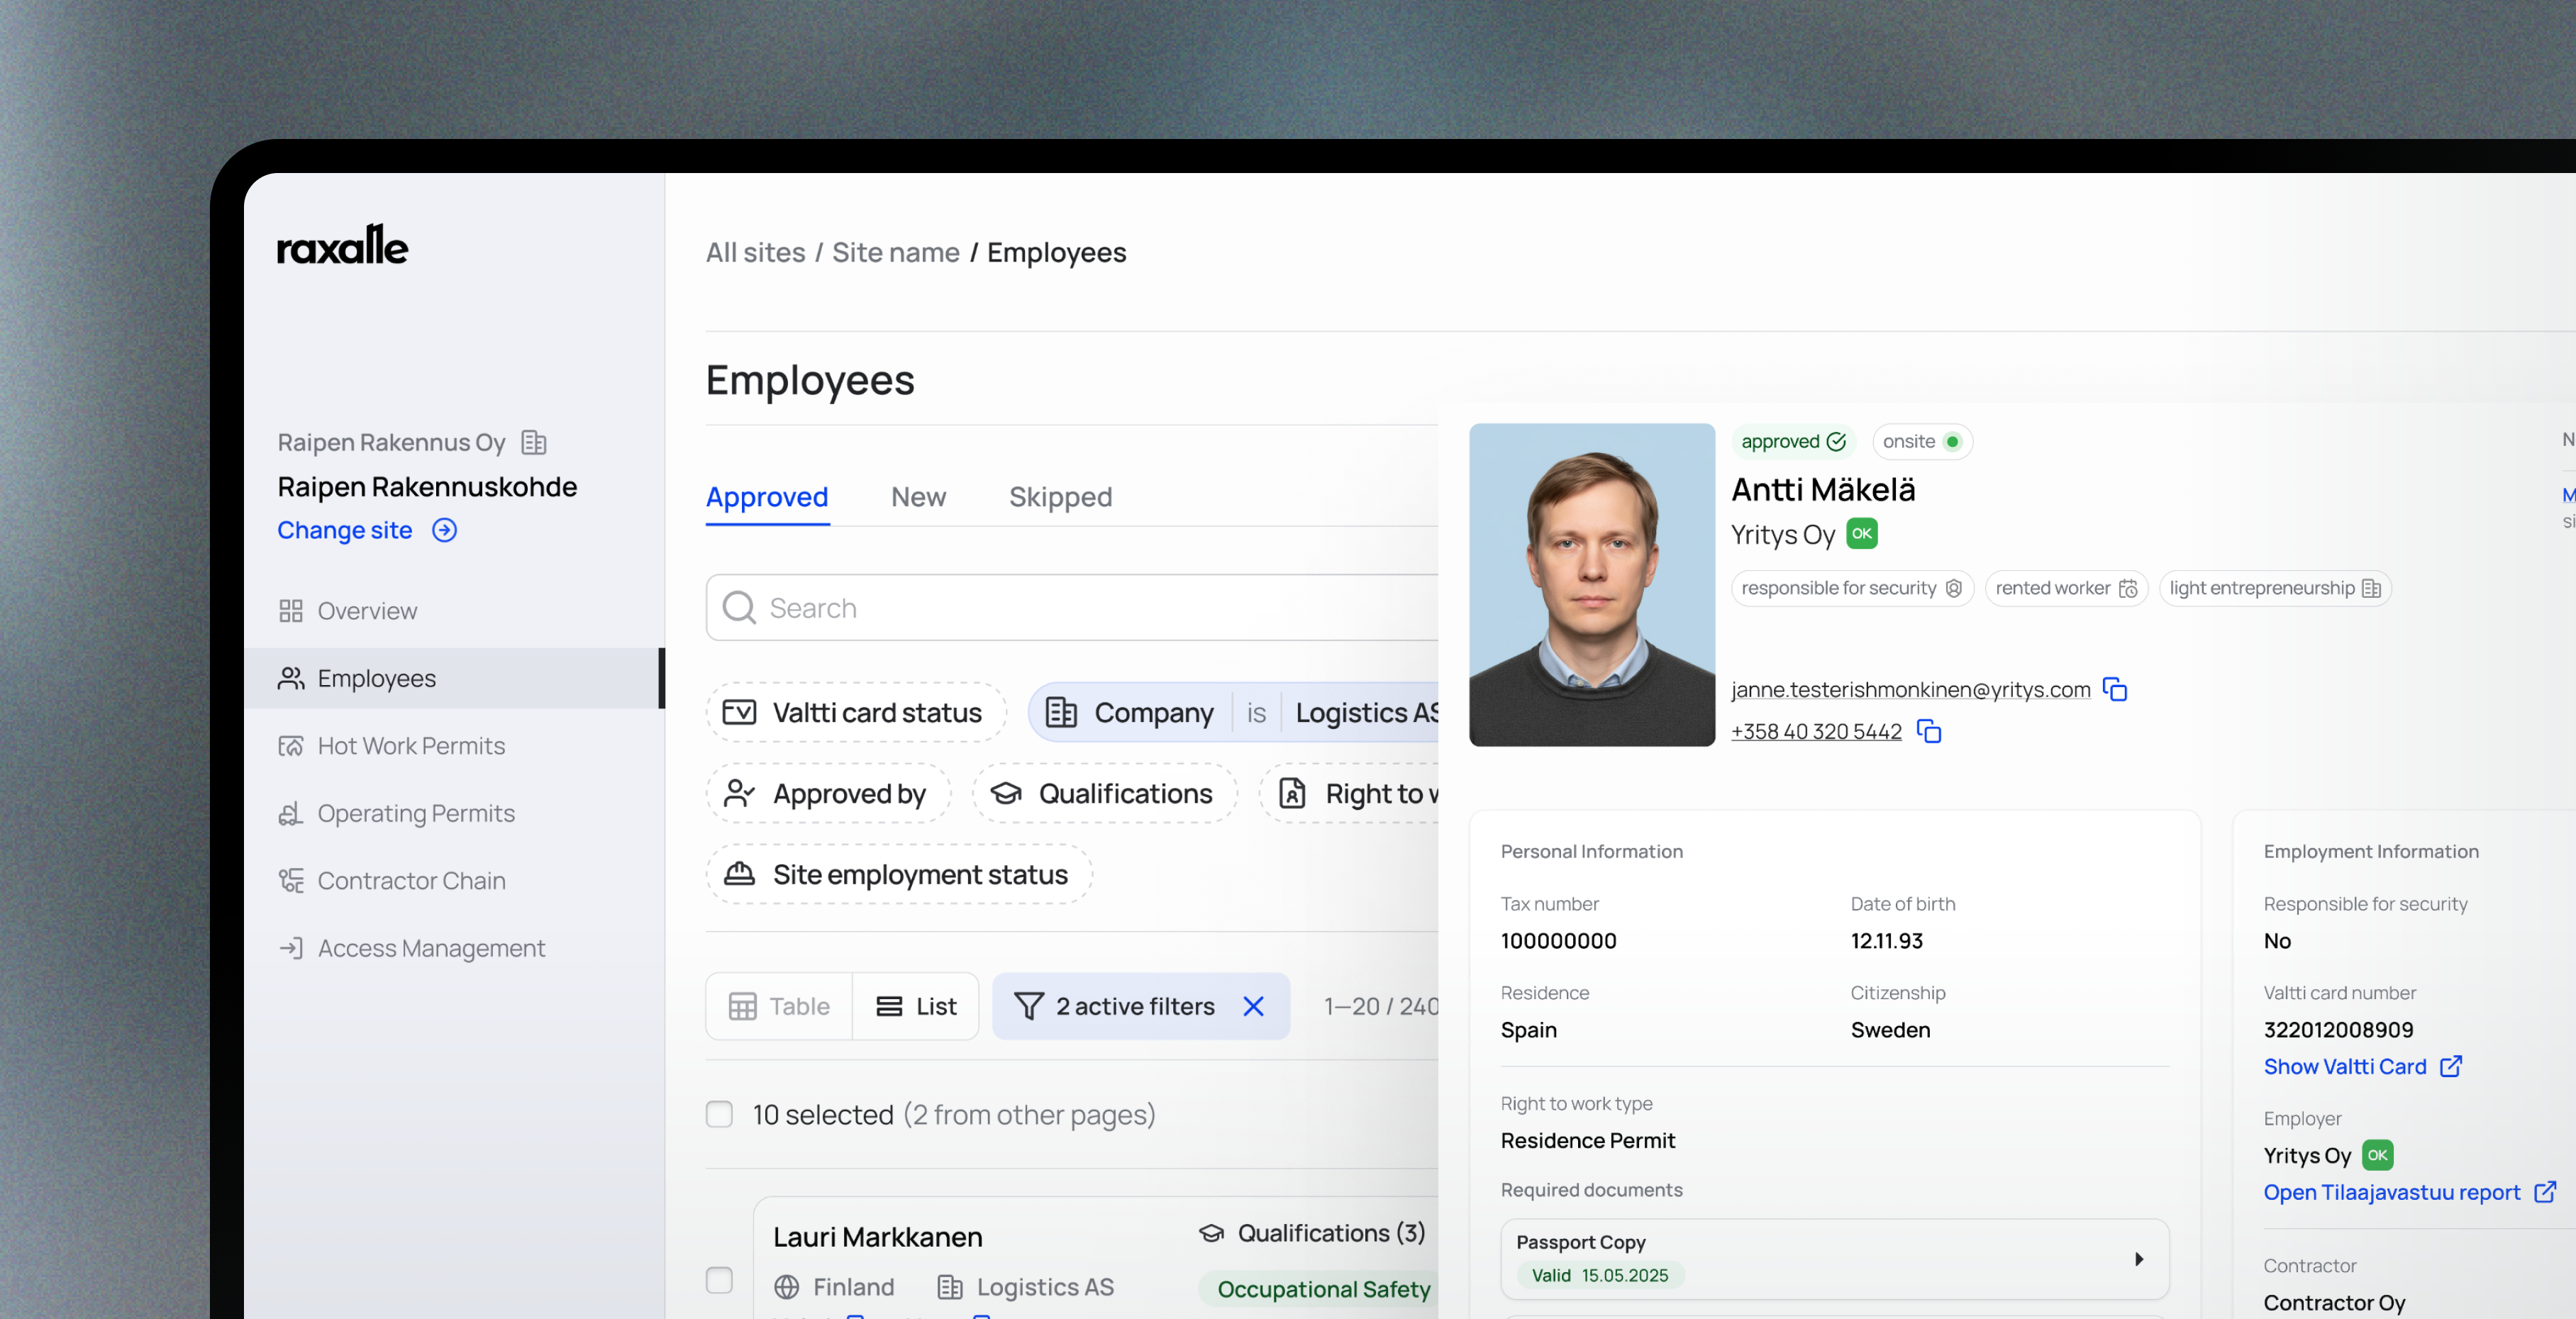Clear the 2 active filters with X
The image size is (2576, 1319).
coord(1253,1006)
